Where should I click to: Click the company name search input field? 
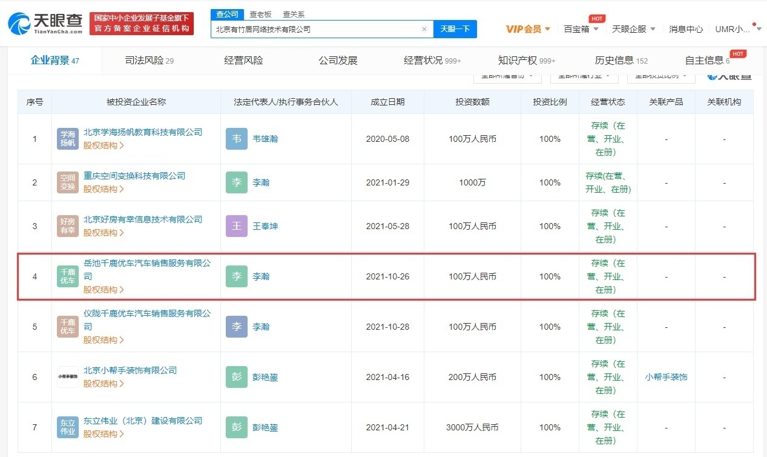[315, 29]
